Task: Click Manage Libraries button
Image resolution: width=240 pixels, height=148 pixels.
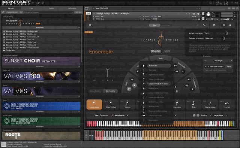Action: coord(12,12)
